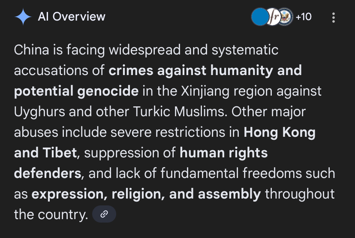Image resolution: width=355 pixels, height=238 pixels.
Task: Open the "fr" logo source icon
Action: (x=273, y=17)
